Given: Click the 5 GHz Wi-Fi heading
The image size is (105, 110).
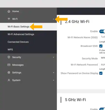Looking at the screenshot, I should [x=75, y=100].
